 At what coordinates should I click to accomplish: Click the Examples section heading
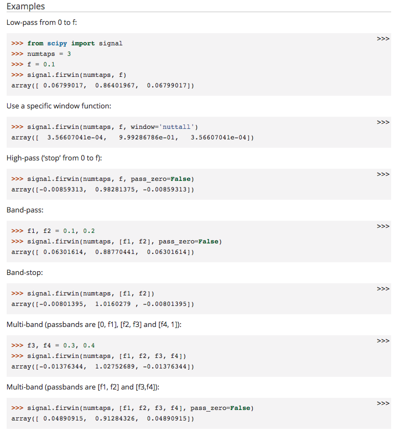click(25, 7)
